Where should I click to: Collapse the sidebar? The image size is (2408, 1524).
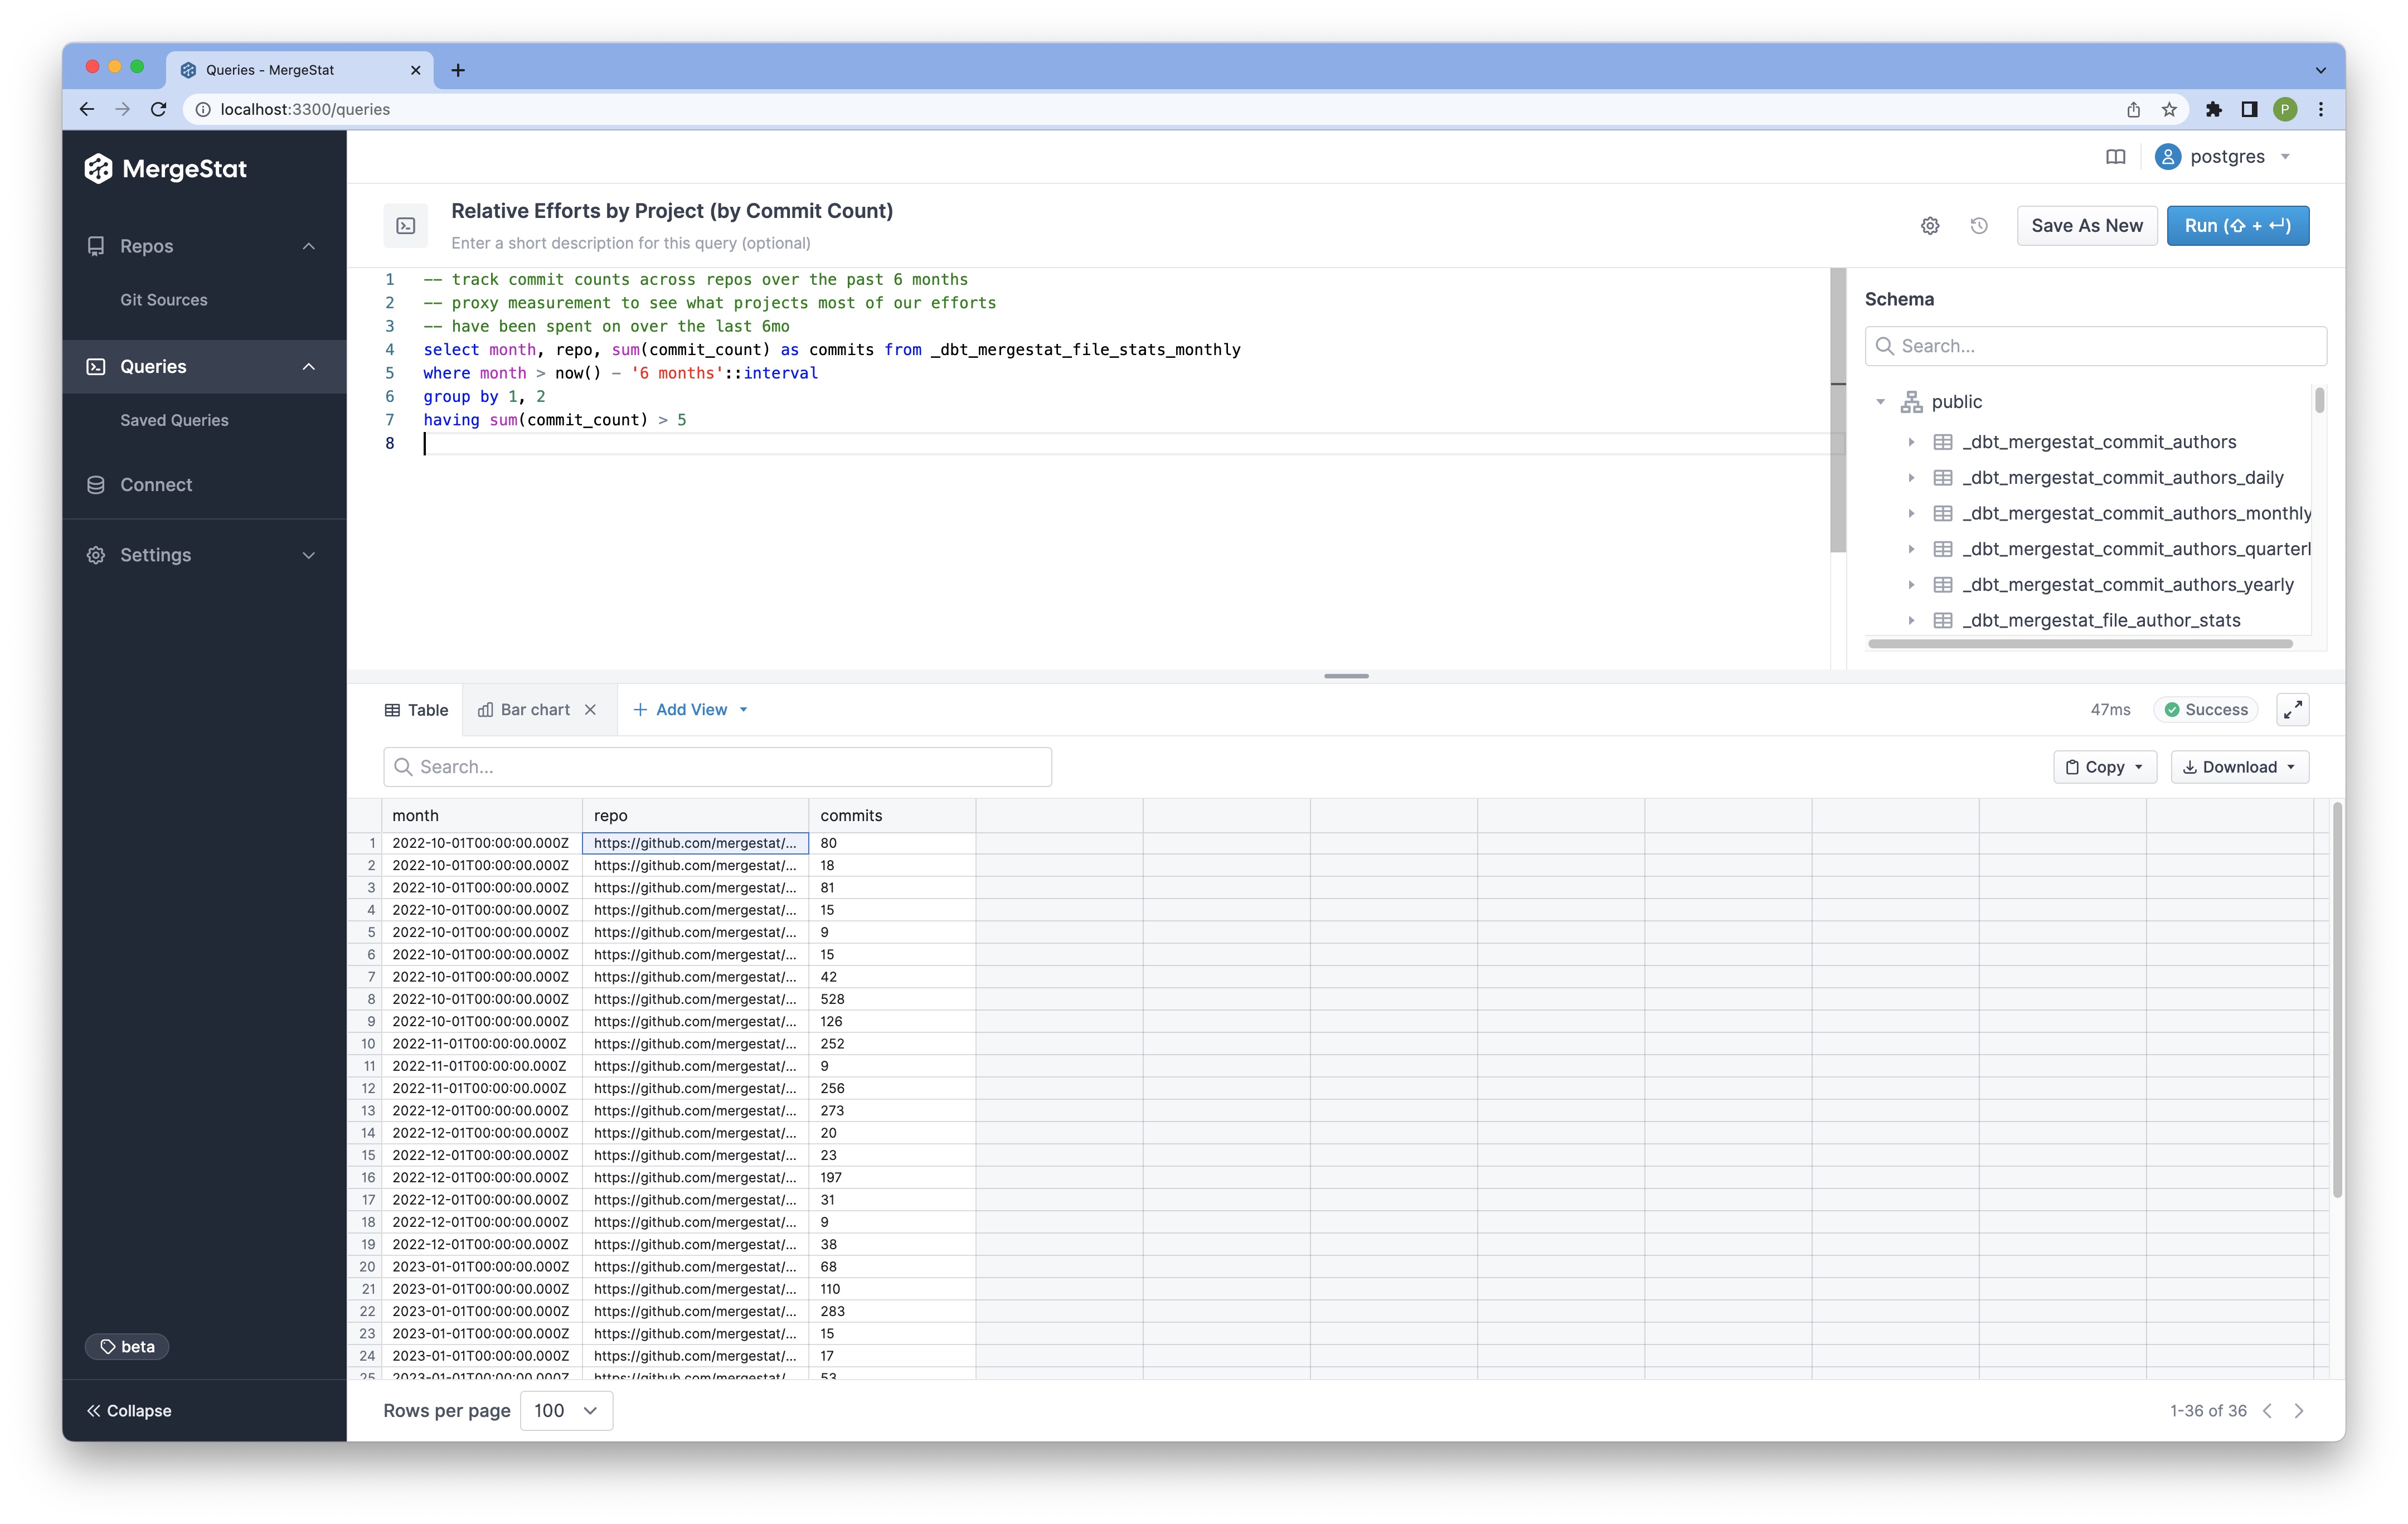(x=129, y=1411)
